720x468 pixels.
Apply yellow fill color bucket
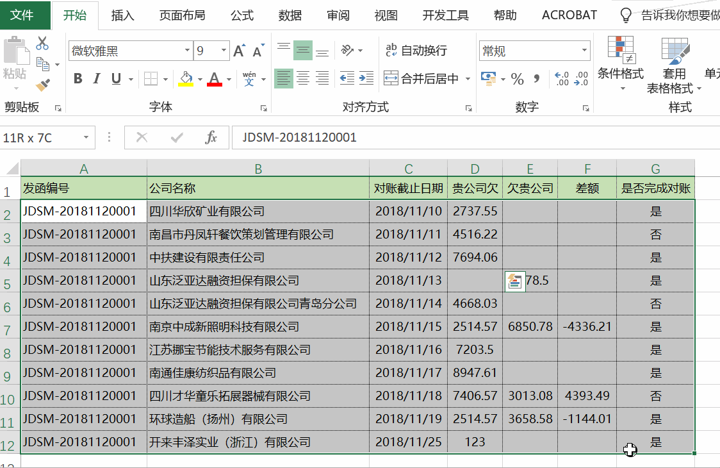click(x=186, y=79)
